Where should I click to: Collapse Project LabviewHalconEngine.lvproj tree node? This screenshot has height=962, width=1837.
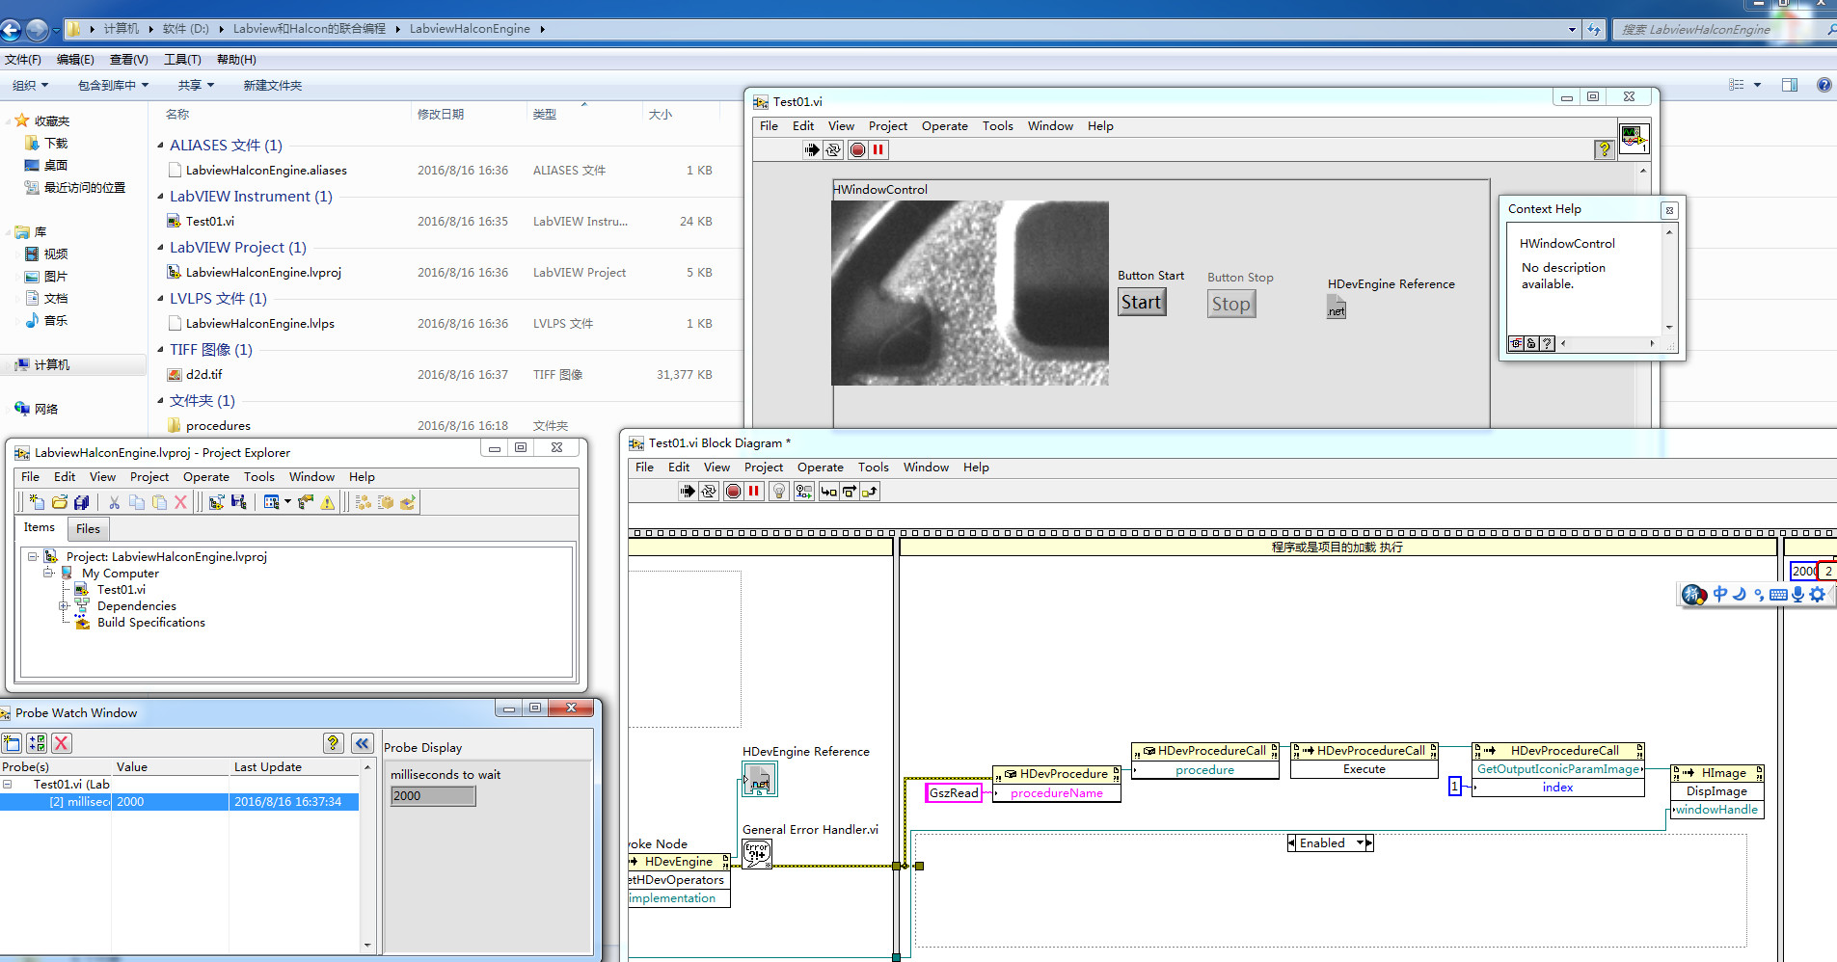[33, 556]
